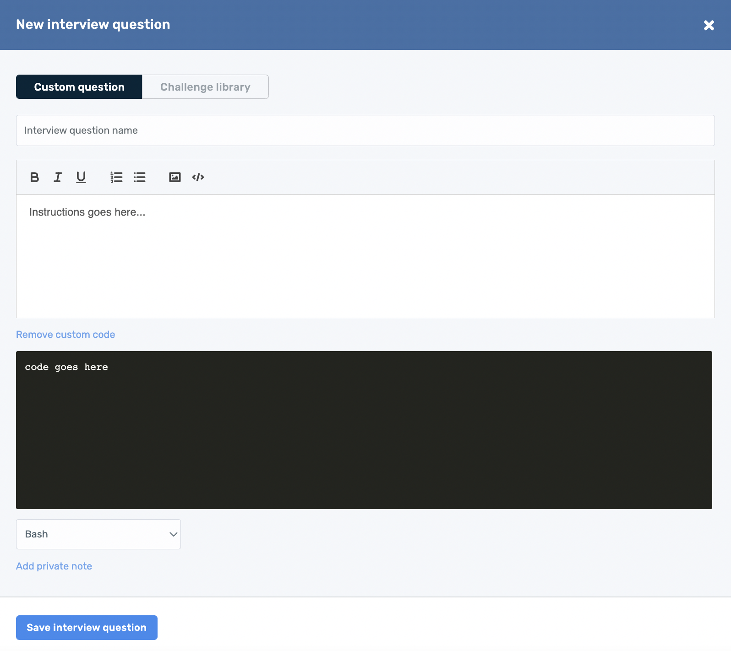Click inside the dark code editor
Screen dimensions: 731x651
click(364, 430)
